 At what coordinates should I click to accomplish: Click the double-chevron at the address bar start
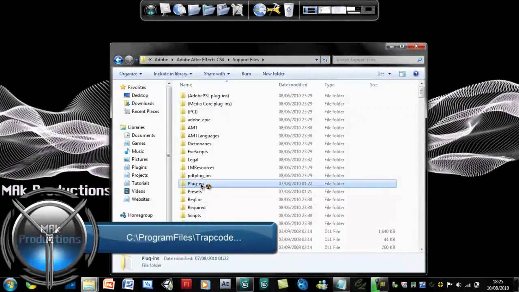150,60
